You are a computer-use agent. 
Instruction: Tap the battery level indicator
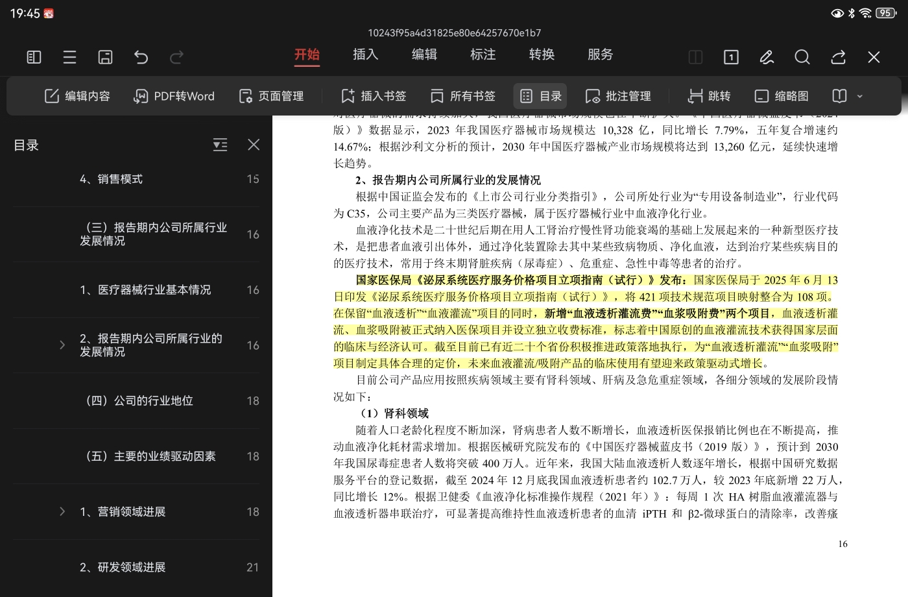tap(886, 13)
